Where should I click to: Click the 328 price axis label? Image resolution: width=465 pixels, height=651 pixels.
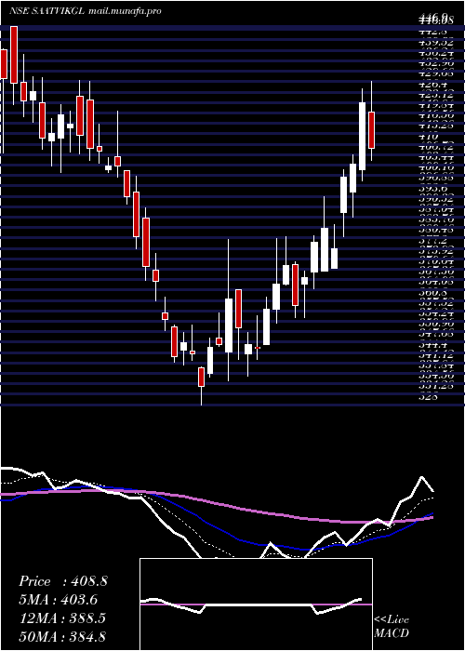[429, 396]
